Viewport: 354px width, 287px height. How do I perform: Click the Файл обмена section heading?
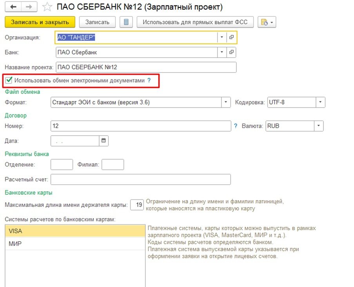(22, 92)
